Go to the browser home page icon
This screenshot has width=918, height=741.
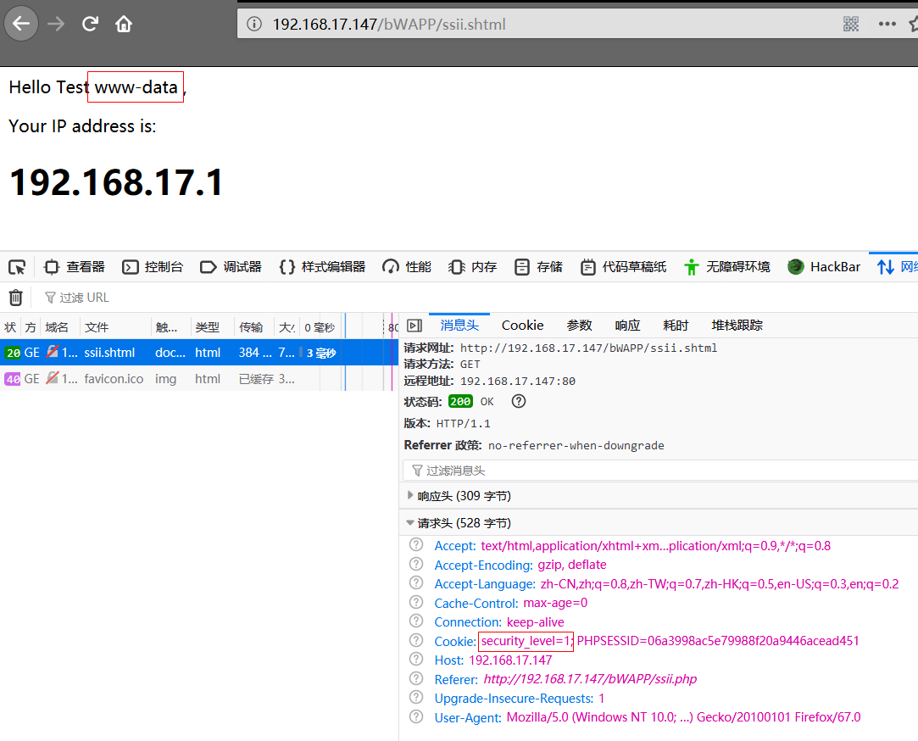tap(124, 24)
